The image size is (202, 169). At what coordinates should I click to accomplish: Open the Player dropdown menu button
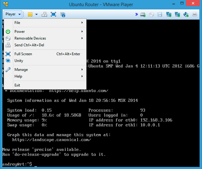click(13, 14)
